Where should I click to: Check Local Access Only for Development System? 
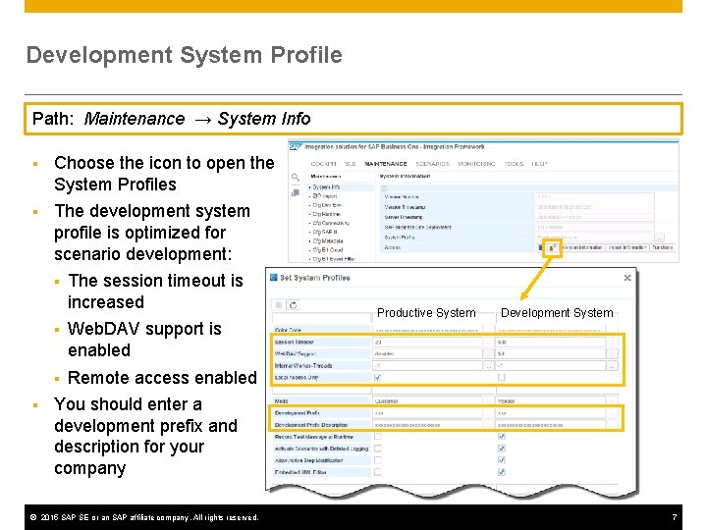pyautogui.click(x=502, y=377)
